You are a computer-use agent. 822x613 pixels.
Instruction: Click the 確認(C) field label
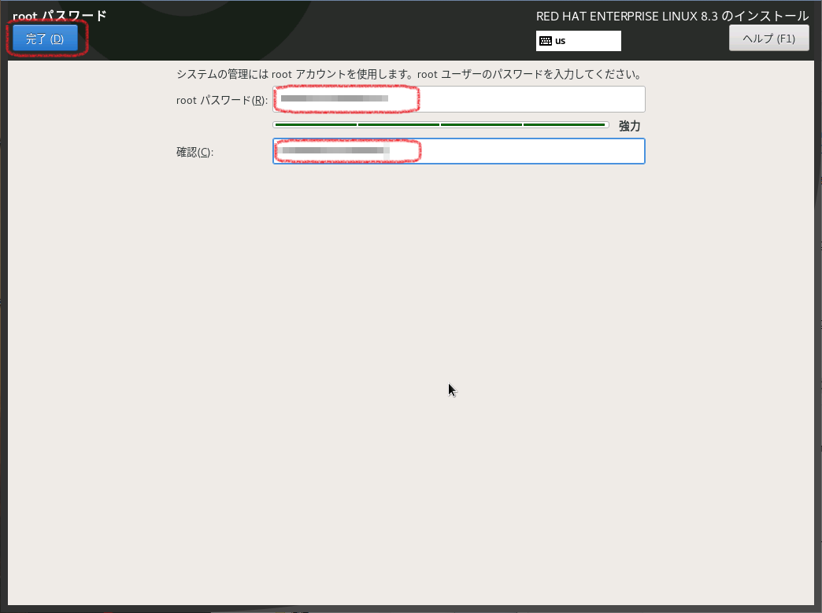tap(195, 152)
